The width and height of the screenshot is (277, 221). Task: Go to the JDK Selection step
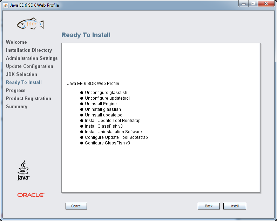pyautogui.click(x=21, y=74)
